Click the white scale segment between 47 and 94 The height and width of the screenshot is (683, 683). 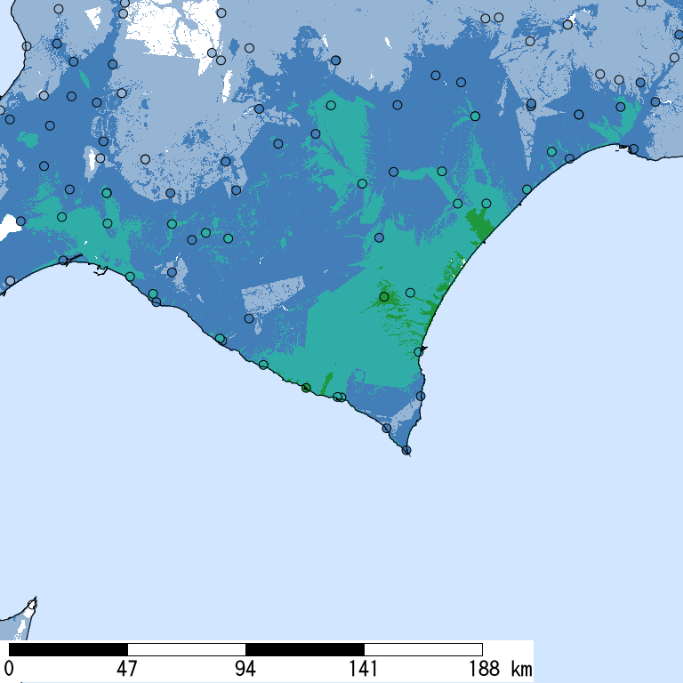pos(187,649)
